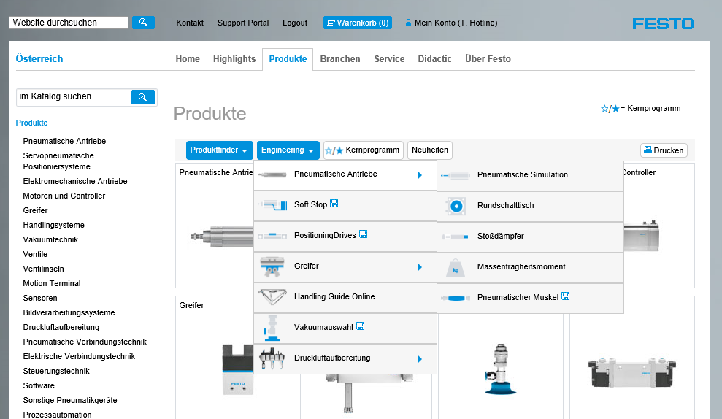Click the Pneumatische Antriebe cylinder icon in menu

[272, 174]
